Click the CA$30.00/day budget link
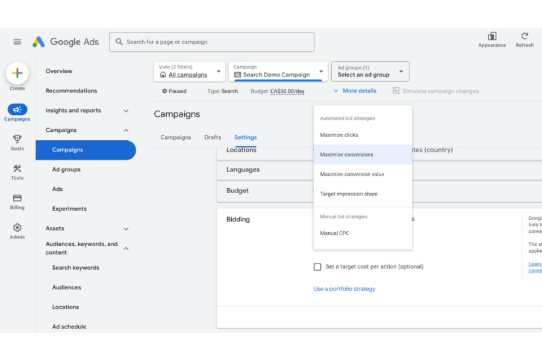 [287, 91]
